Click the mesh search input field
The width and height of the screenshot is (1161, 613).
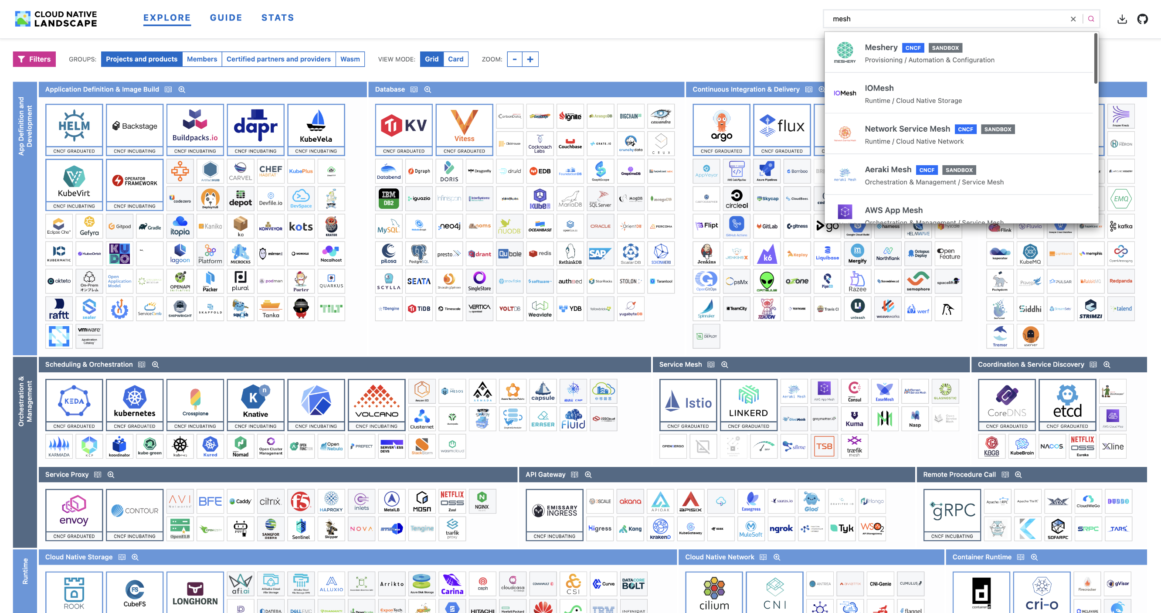(947, 19)
